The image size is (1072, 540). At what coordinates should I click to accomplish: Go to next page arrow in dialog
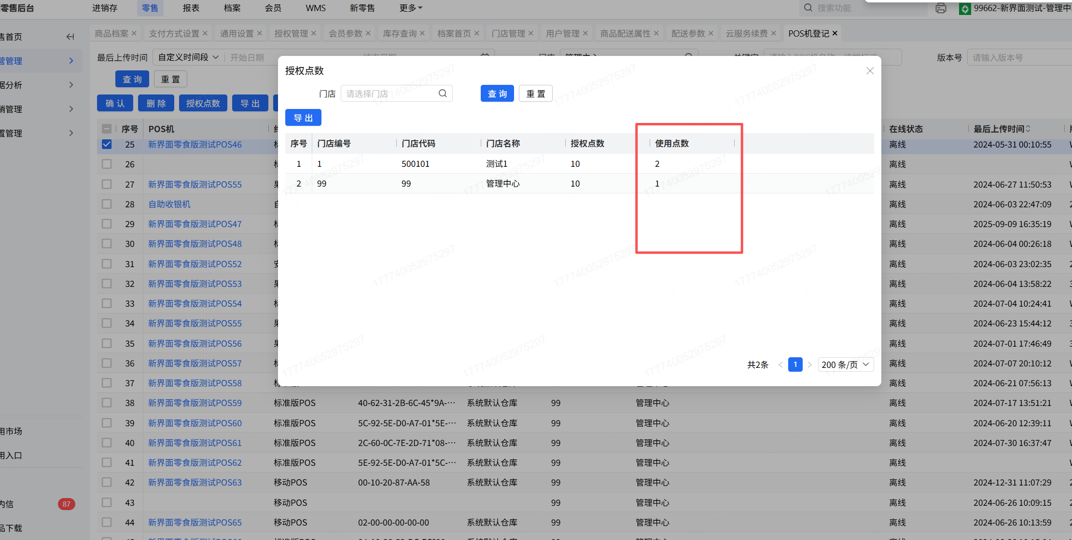pyautogui.click(x=810, y=364)
